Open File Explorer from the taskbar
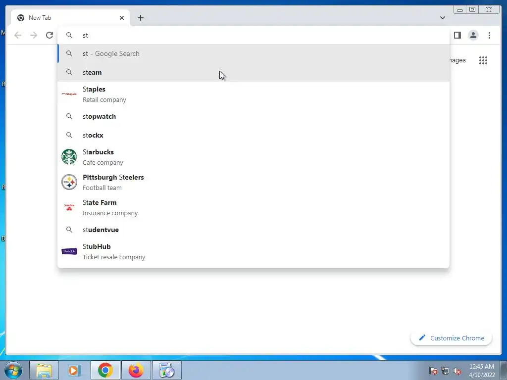The image size is (507, 380). click(x=44, y=370)
